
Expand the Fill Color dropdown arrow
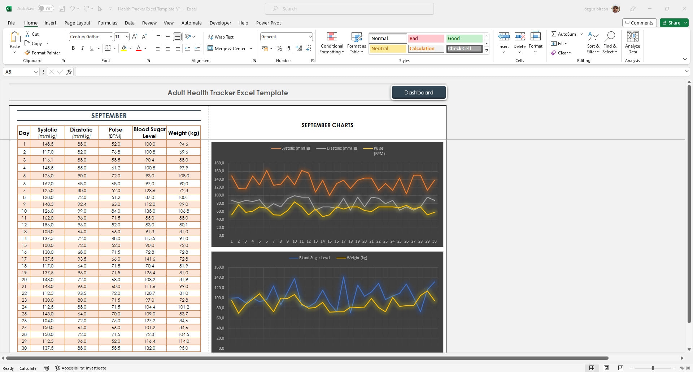coord(131,48)
